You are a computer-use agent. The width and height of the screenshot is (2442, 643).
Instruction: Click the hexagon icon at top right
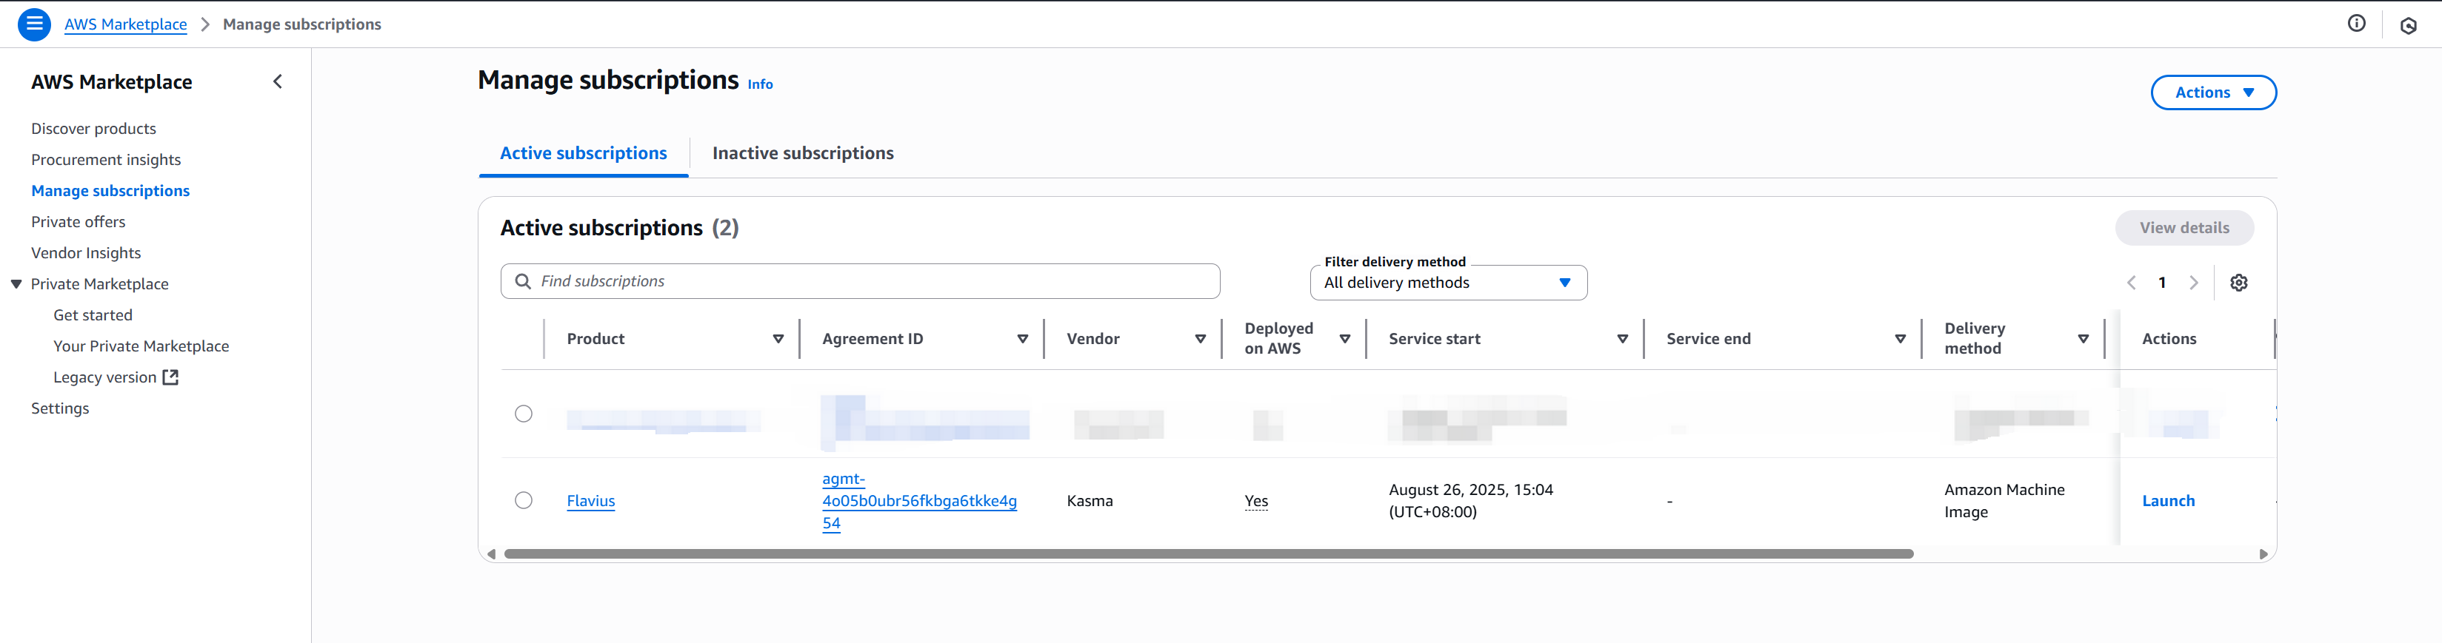coord(2408,26)
